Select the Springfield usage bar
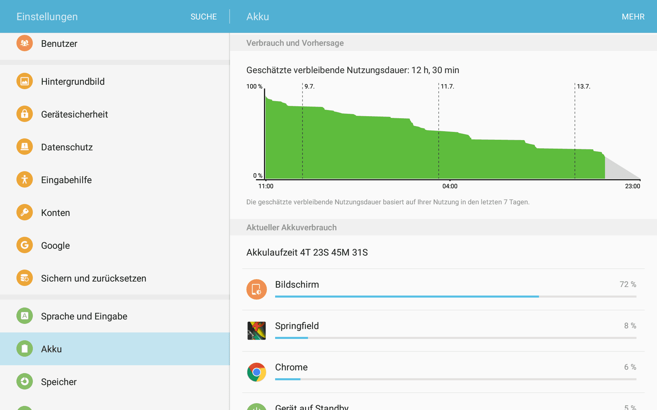 pos(456,338)
